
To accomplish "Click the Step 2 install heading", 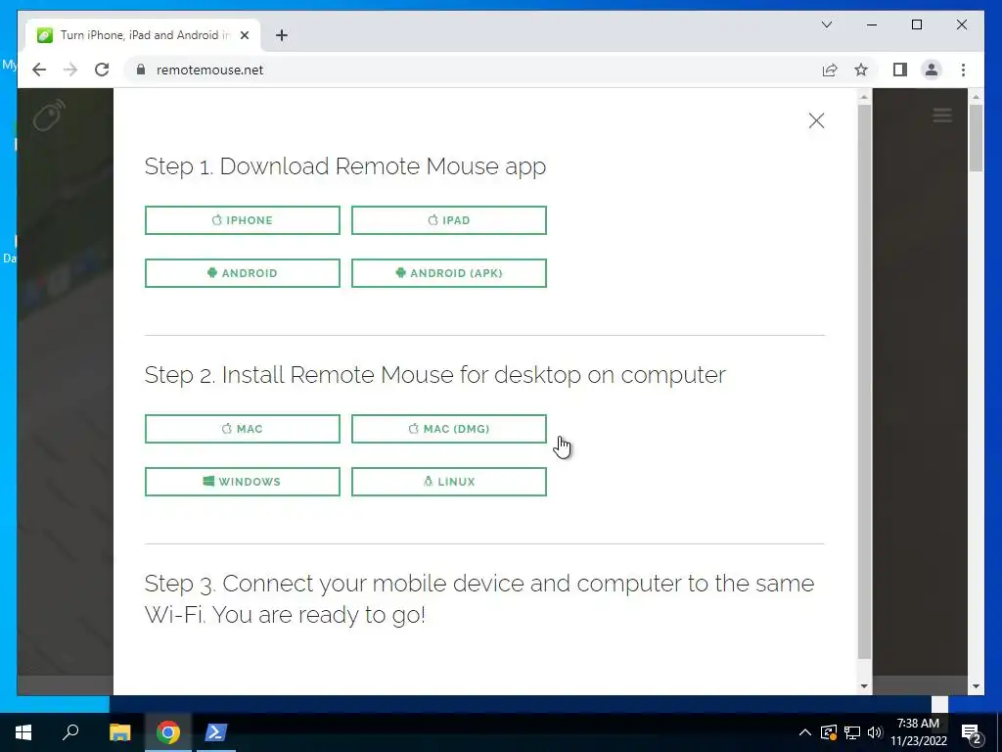I will [435, 375].
